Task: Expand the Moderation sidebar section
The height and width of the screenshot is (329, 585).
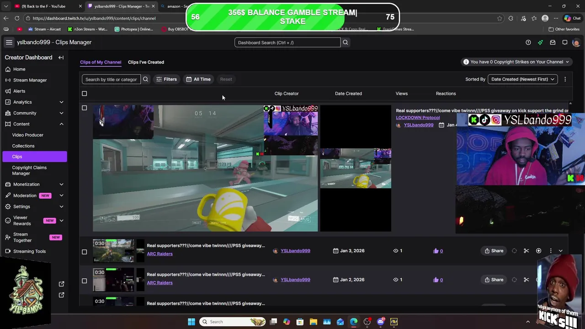Action: click(61, 196)
